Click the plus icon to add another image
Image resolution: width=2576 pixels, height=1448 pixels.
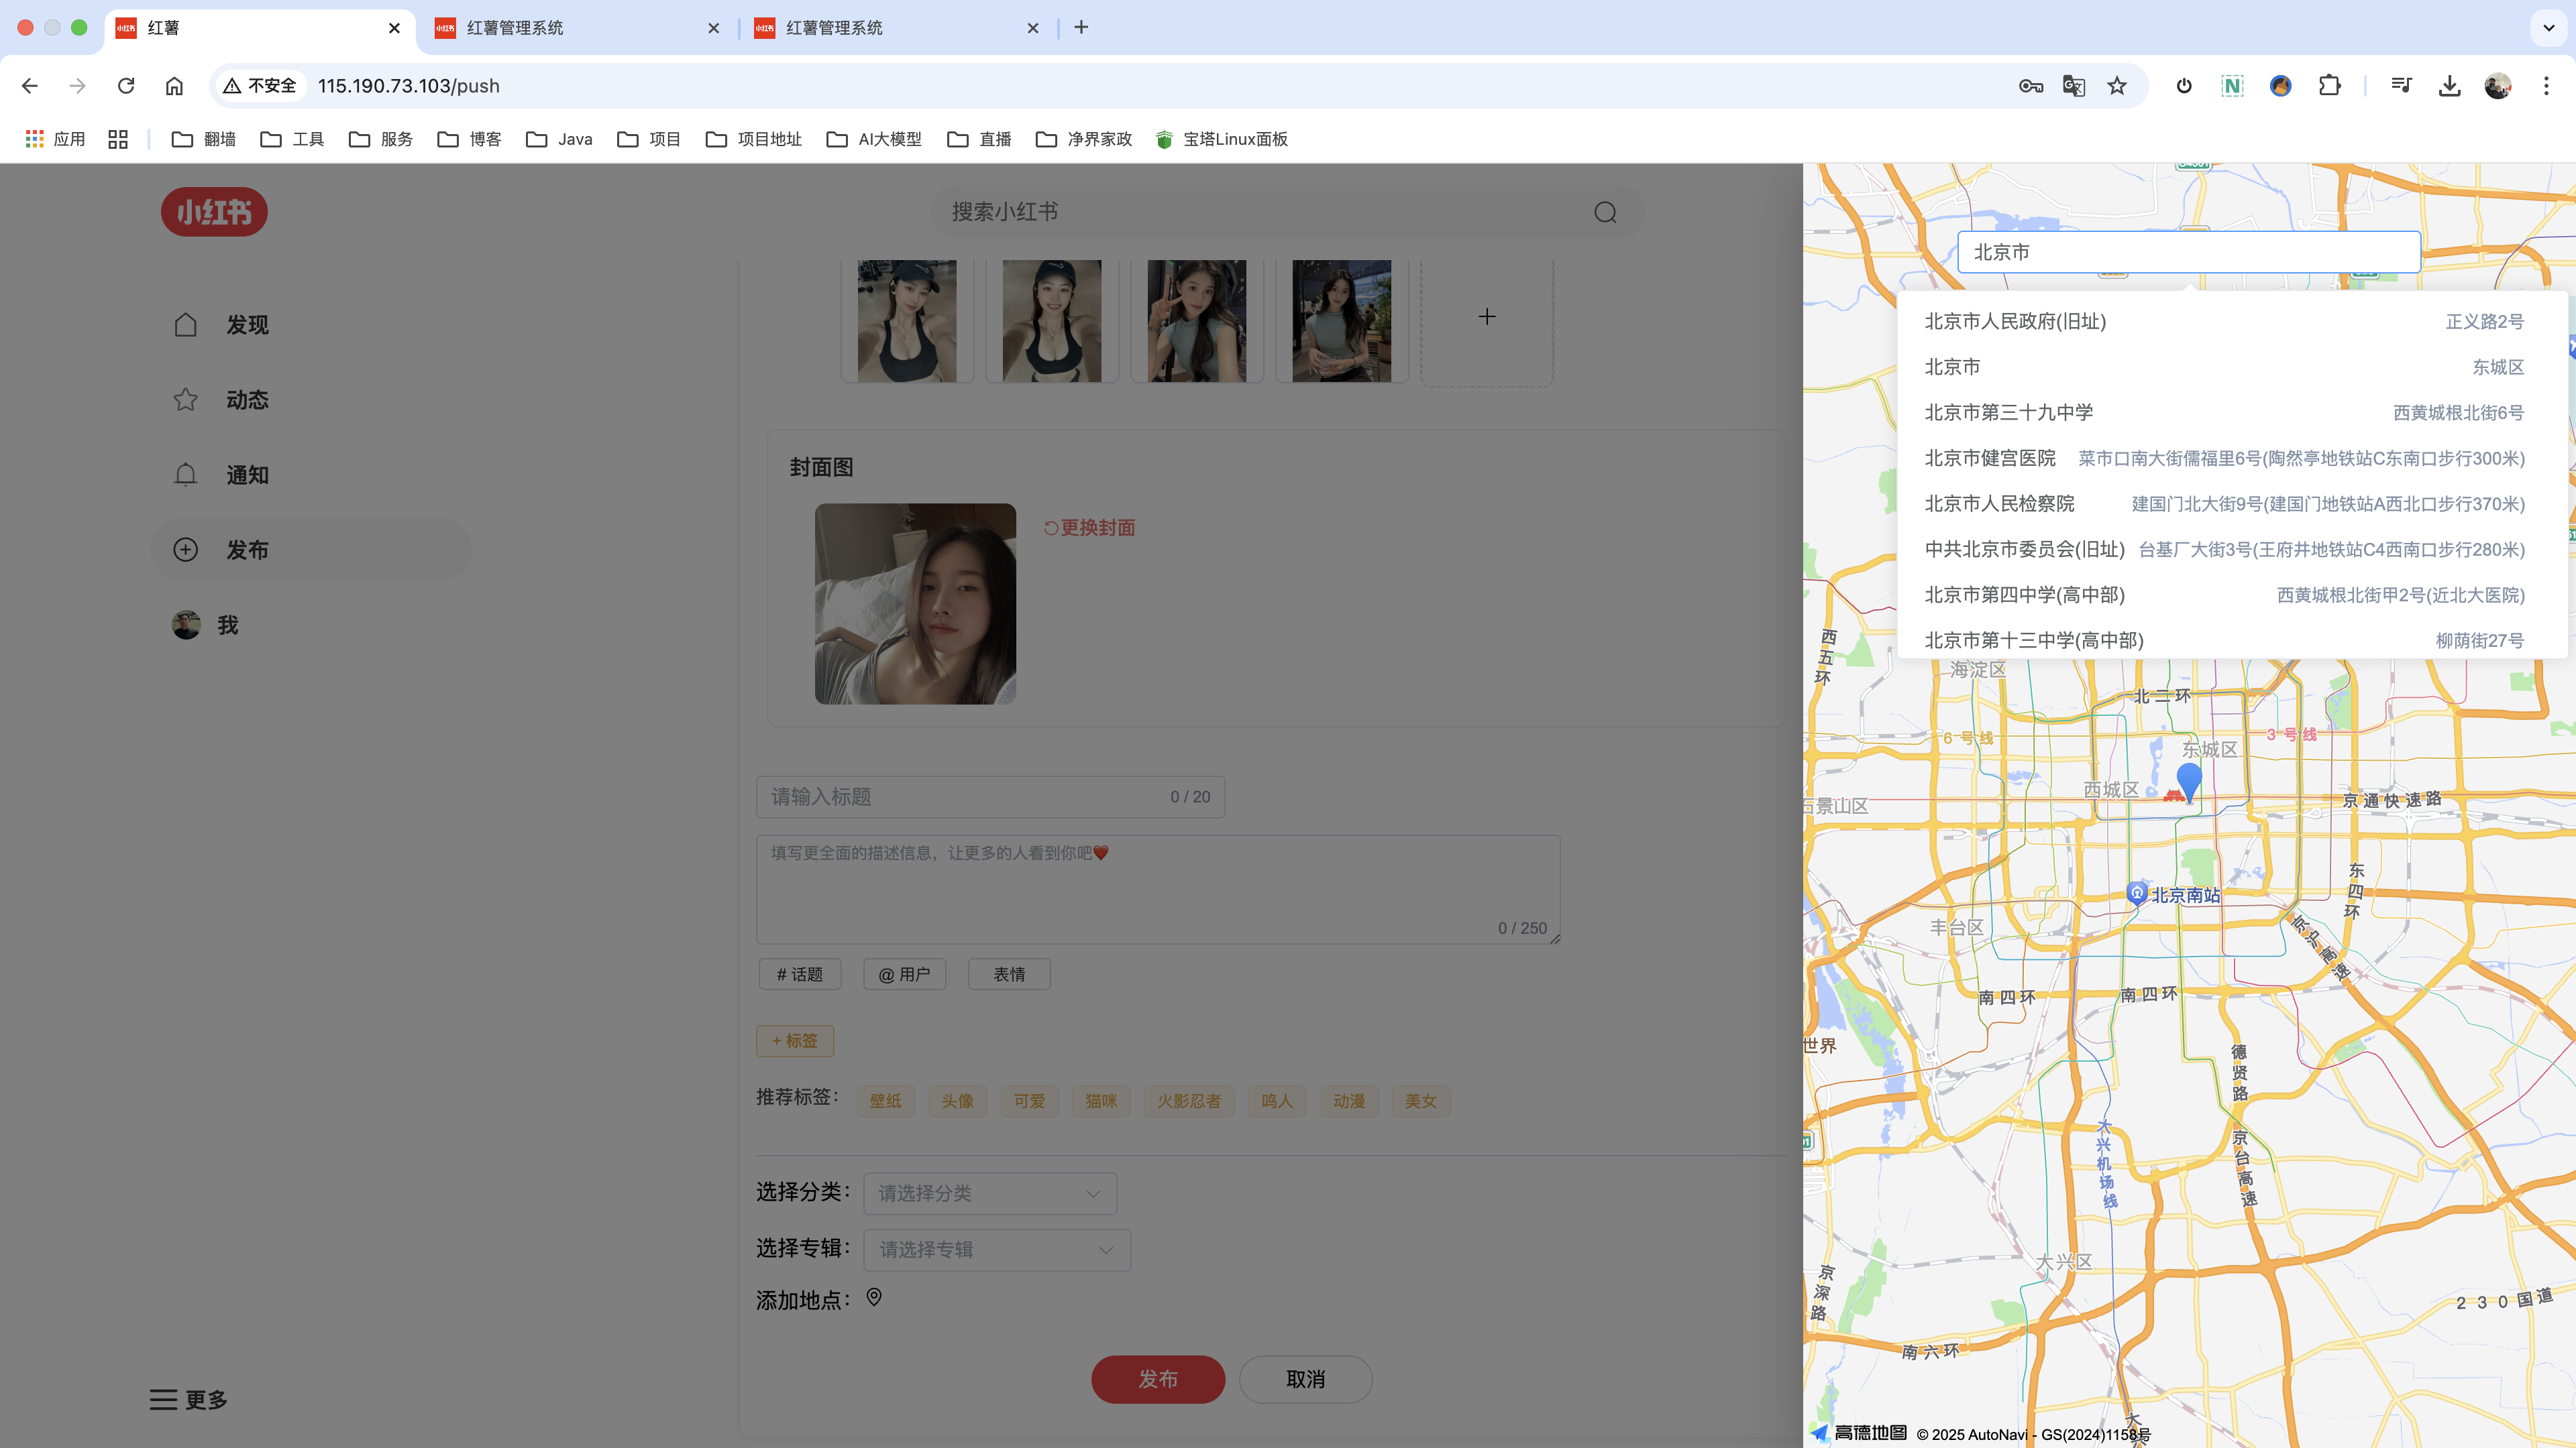(1486, 317)
